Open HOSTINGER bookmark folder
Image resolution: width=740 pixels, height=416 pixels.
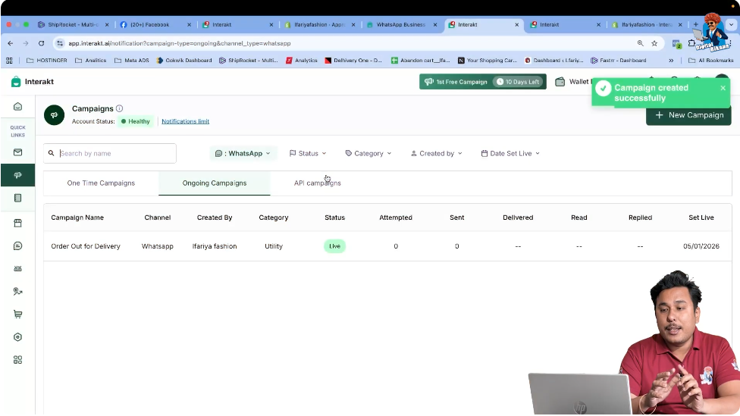pyautogui.click(x=47, y=61)
